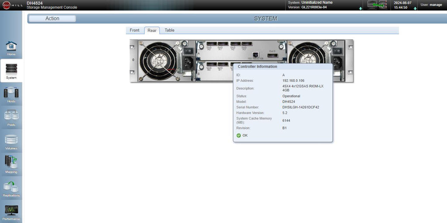Click SAS port A2 on controller A
This screenshot has height=223, width=447.
[235, 44]
